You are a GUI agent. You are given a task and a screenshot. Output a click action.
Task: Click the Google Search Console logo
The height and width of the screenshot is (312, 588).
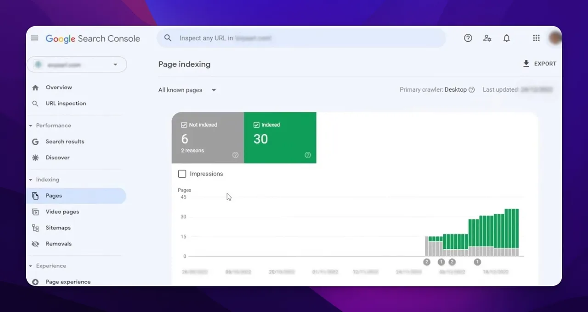click(x=93, y=38)
